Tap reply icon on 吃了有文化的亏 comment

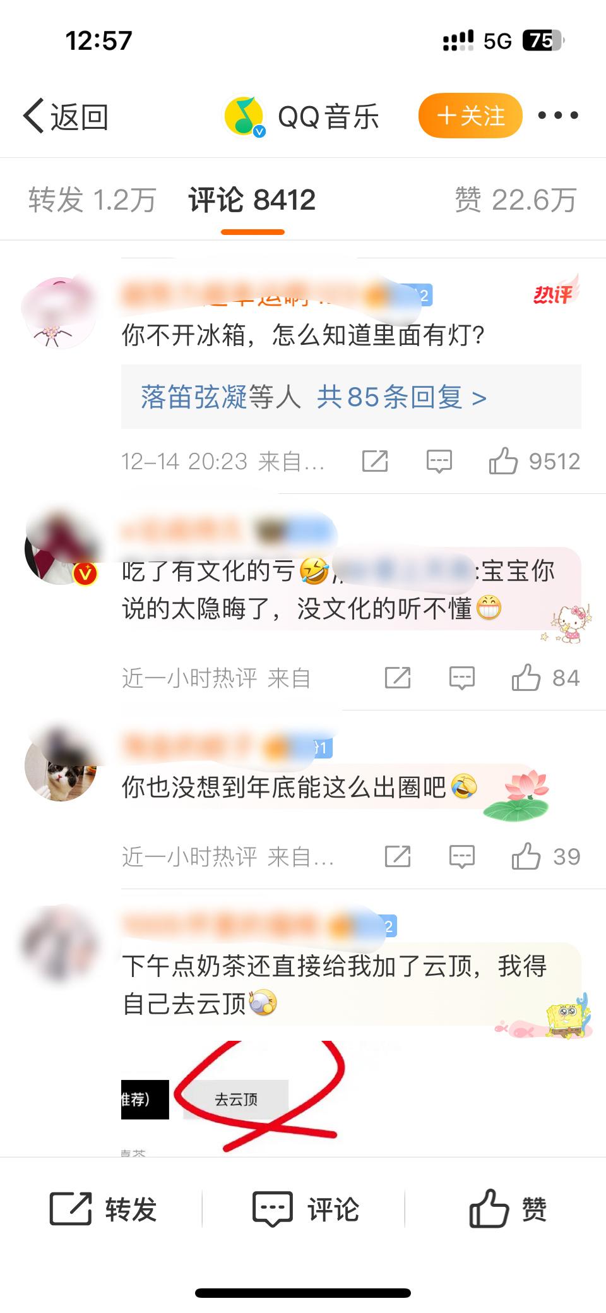pyautogui.click(x=462, y=678)
